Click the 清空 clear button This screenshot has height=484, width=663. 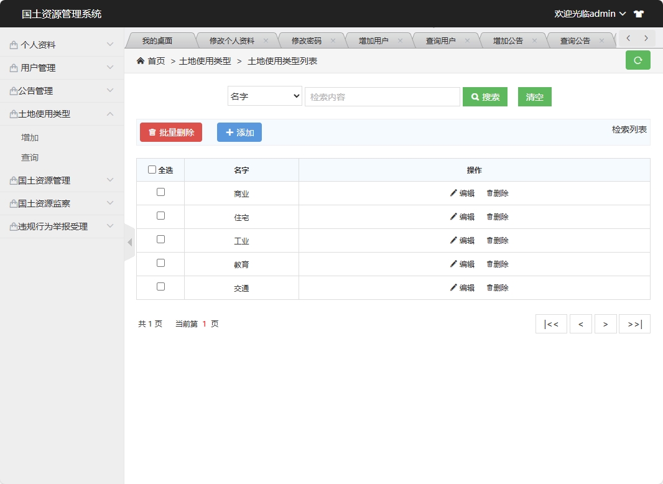tap(534, 96)
